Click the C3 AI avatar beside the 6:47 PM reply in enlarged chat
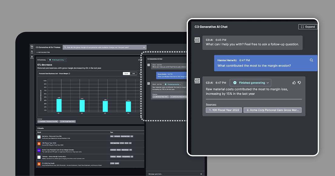Screen dimensions: 335x176 (197, 81)
